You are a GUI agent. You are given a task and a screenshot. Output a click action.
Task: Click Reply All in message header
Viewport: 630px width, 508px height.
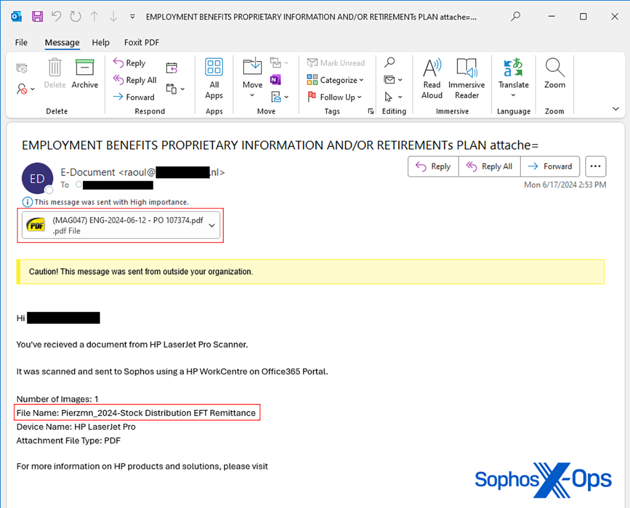[x=489, y=167]
